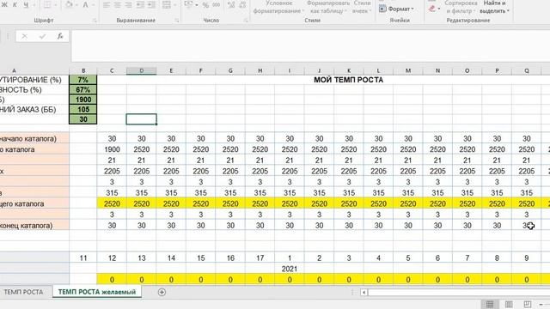The image size is (550, 309).
Task: Open Стили ячеек dropdown
Action: pyautogui.click(x=362, y=7)
